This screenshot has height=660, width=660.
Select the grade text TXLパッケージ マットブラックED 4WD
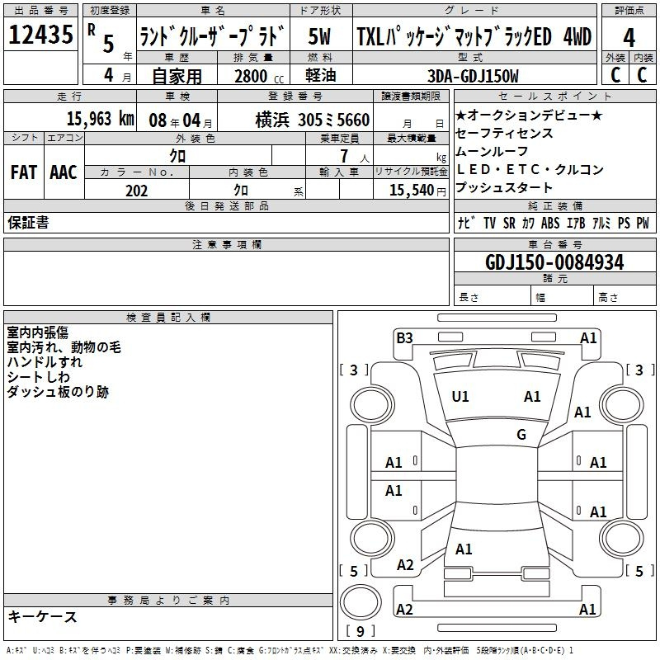474,36
